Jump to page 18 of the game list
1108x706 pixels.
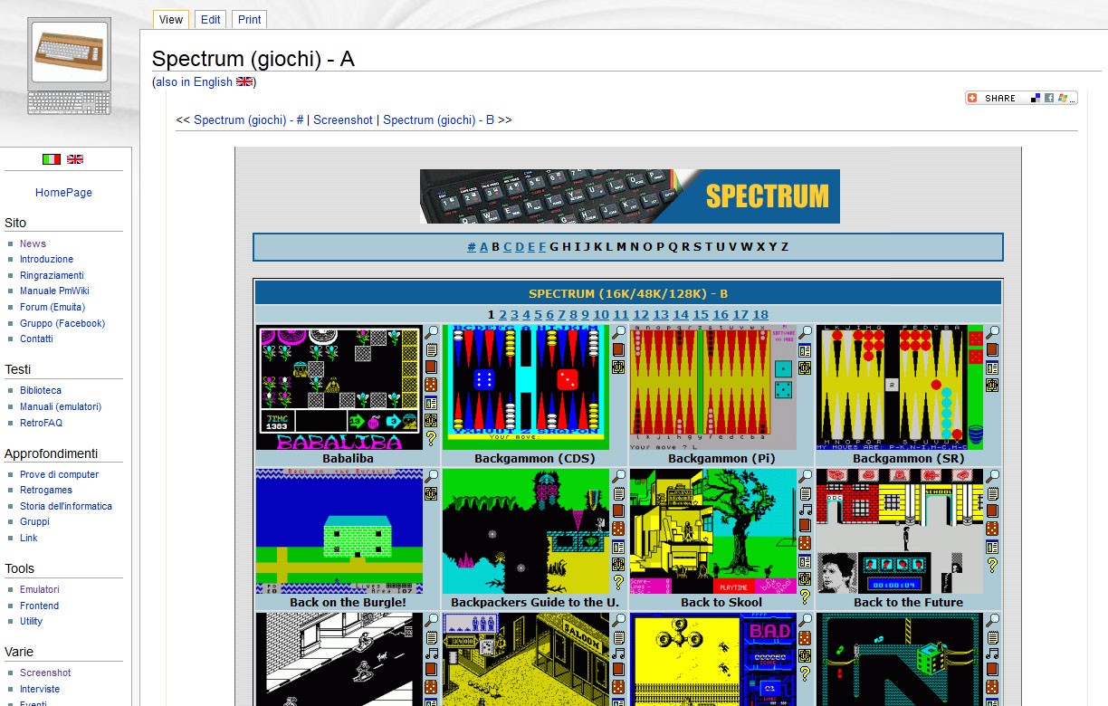click(x=760, y=315)
